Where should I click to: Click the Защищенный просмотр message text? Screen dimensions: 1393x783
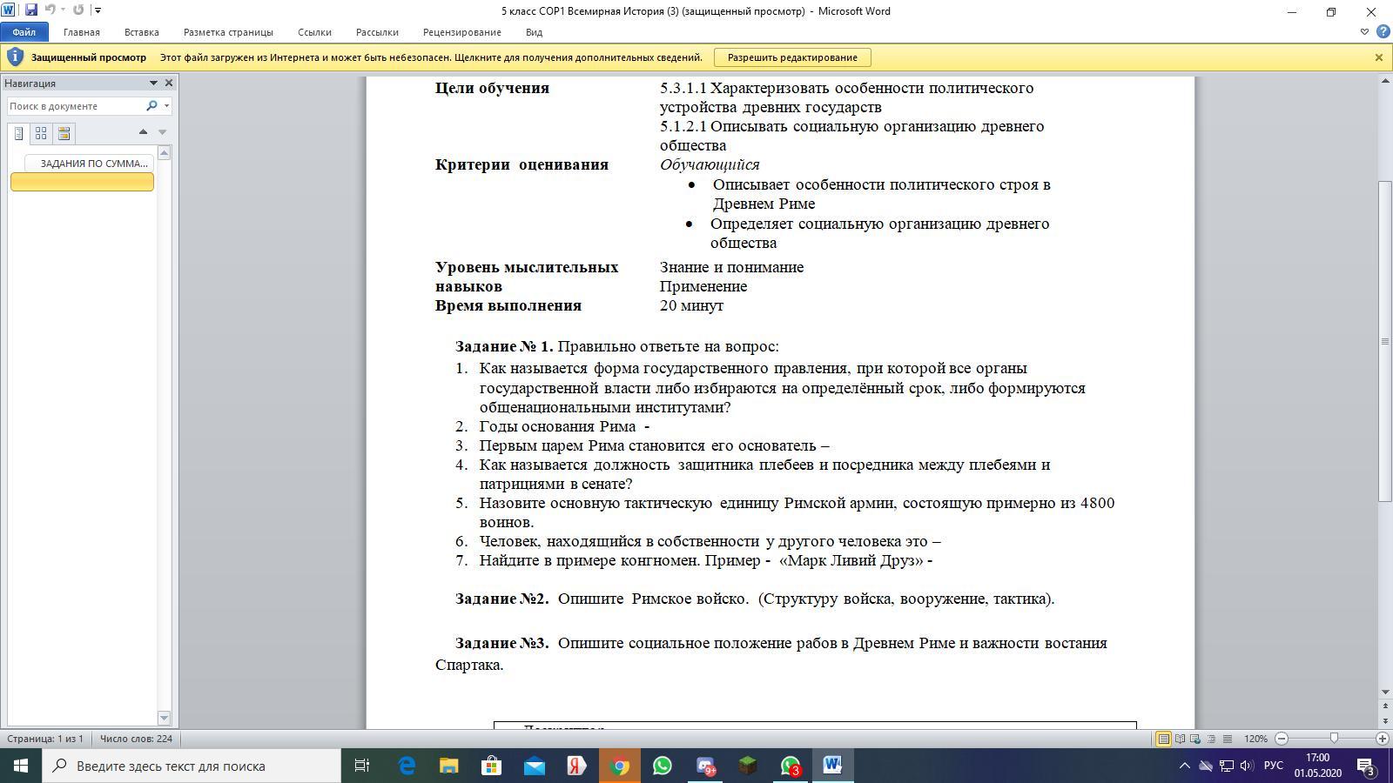coord(89,57)
